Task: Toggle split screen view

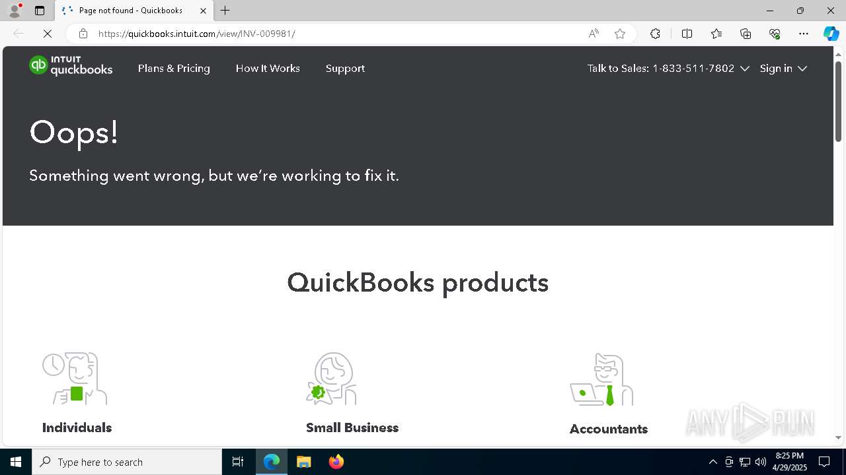Action: (x=687, y=34)
